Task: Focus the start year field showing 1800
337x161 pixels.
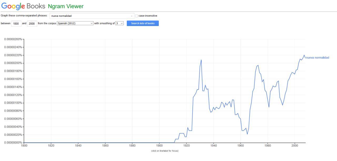Action: (x=16, y=24)
